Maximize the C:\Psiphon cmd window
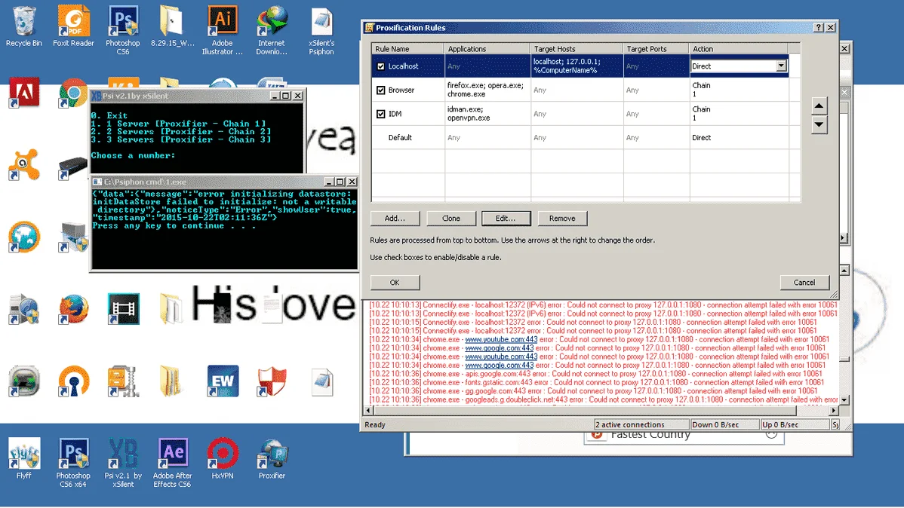Screen dimensions: 904x508 click(340, 182)
